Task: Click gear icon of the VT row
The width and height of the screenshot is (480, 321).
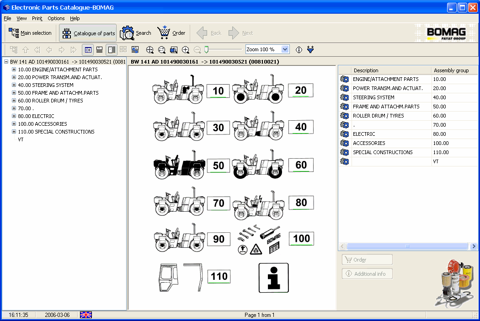Action: [345, 161]
